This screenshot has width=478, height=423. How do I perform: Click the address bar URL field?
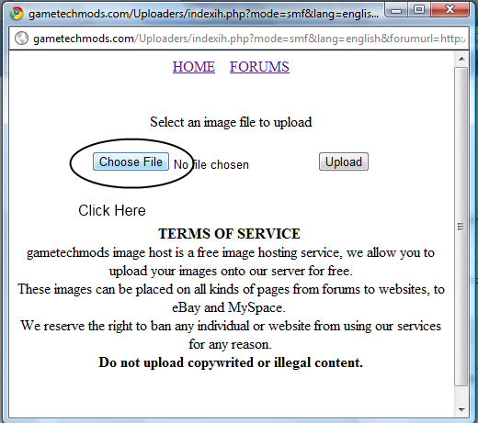[239, 39]
